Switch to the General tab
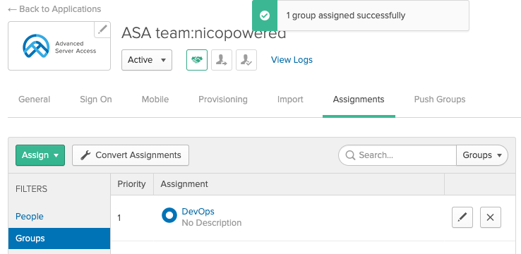 [x=34, y=99]
